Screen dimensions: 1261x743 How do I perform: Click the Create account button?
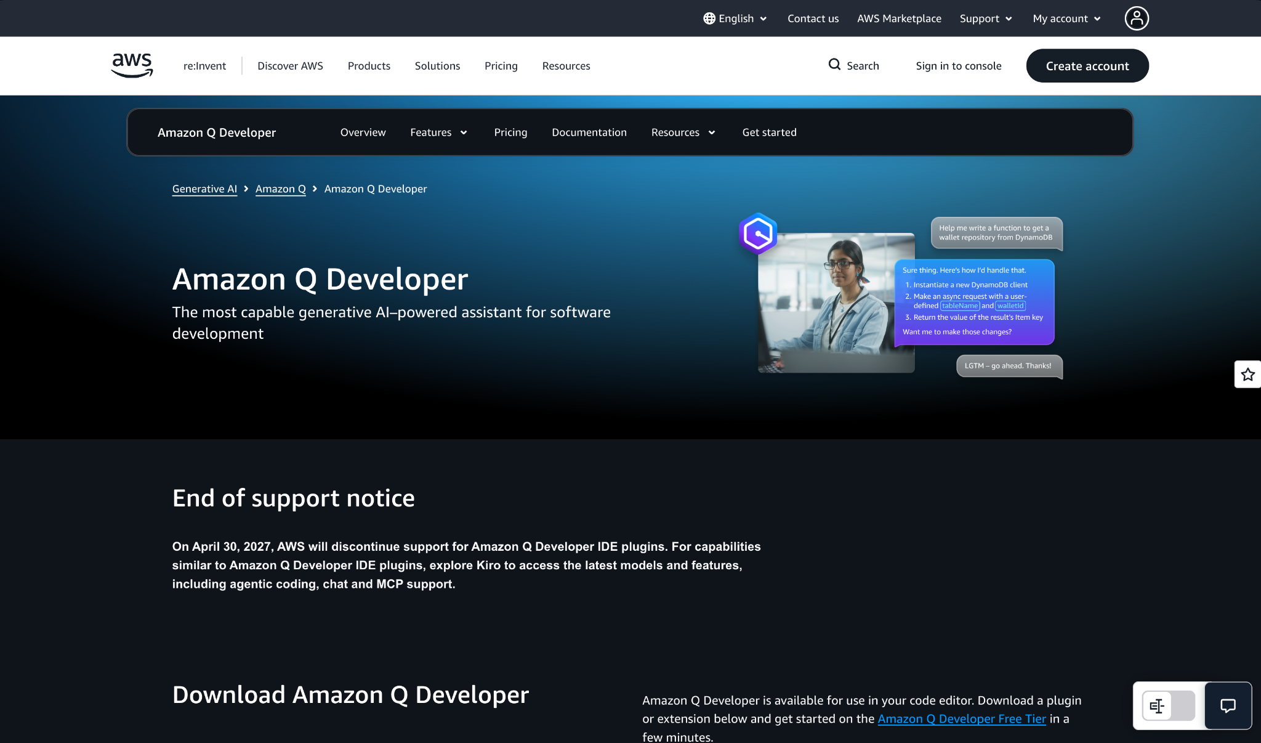[1087, 66]
